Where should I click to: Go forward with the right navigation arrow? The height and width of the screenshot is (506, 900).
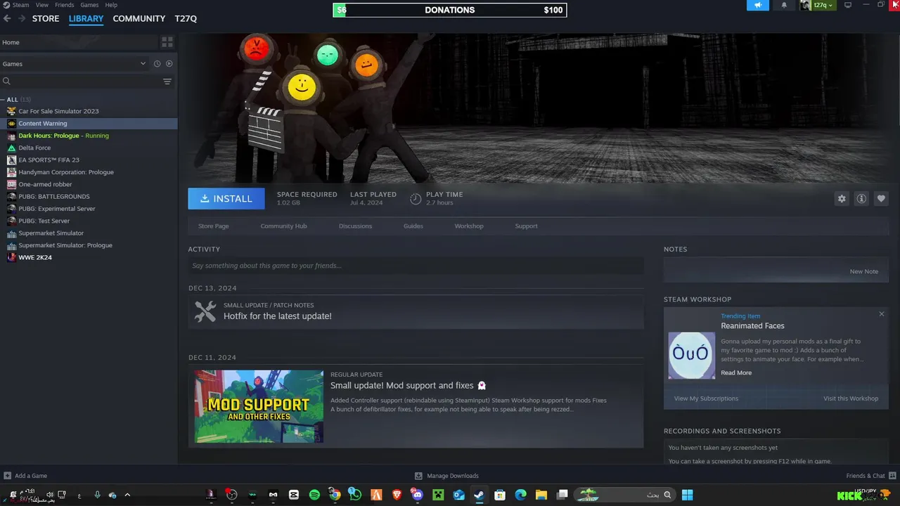click(22, 18)
